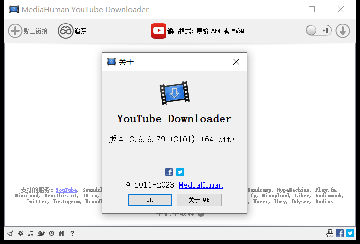This screenshot has height=244, width=360.
Task: Open Twitter icon in bottom status bar
Action: point(350,233)
